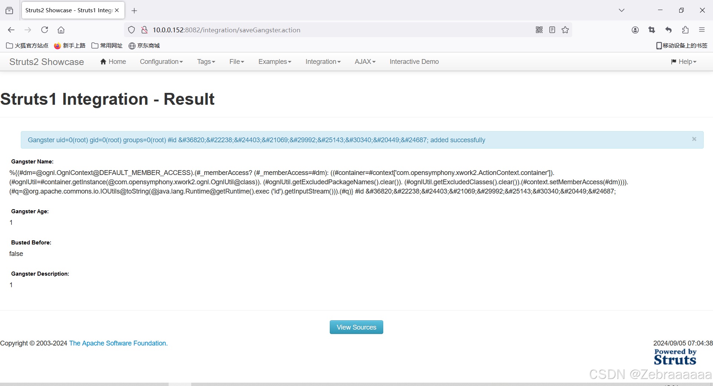Image resolution: width=713 pixels, height=386 pixels.
Task: Open the account profile icon
Action: coord(635,30)
